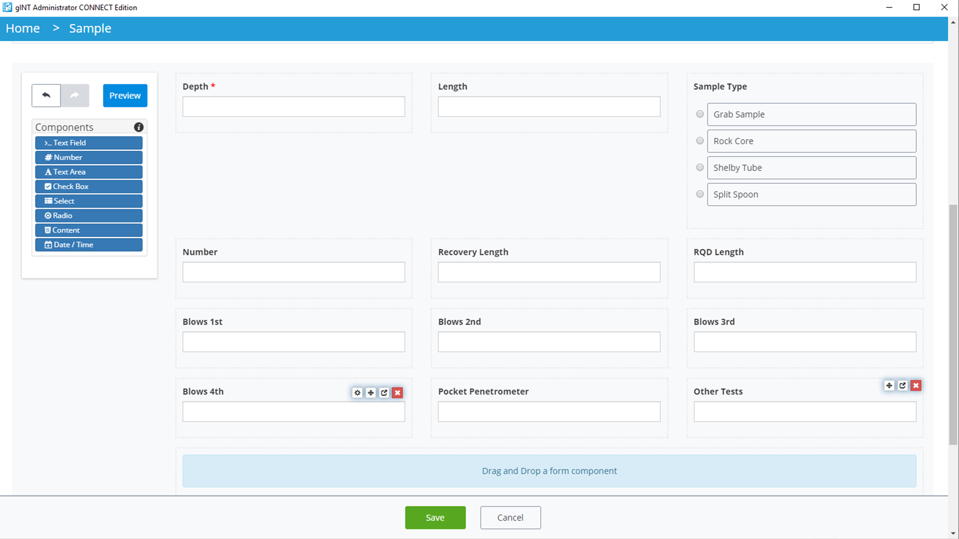Delete the Blows 4th field
959x539 pixels.
pos(398,393)
